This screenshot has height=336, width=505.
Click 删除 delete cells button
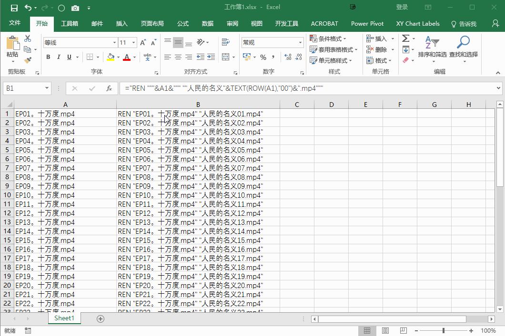377,49
